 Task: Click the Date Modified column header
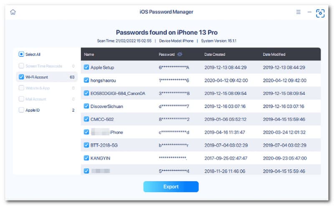(x=274, y=54)
